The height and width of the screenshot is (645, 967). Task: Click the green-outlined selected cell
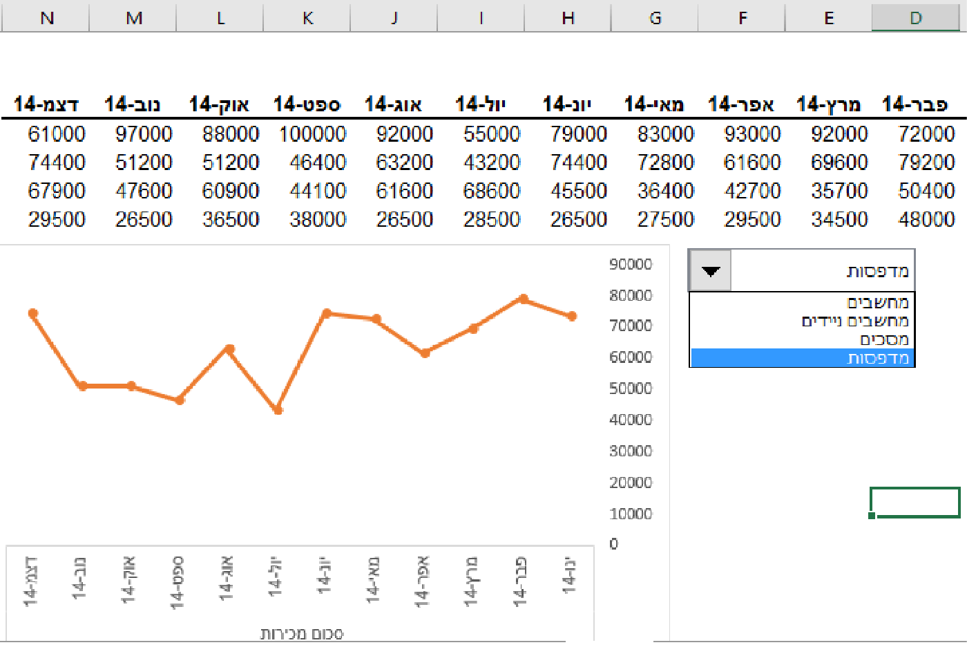click(915, 503)
